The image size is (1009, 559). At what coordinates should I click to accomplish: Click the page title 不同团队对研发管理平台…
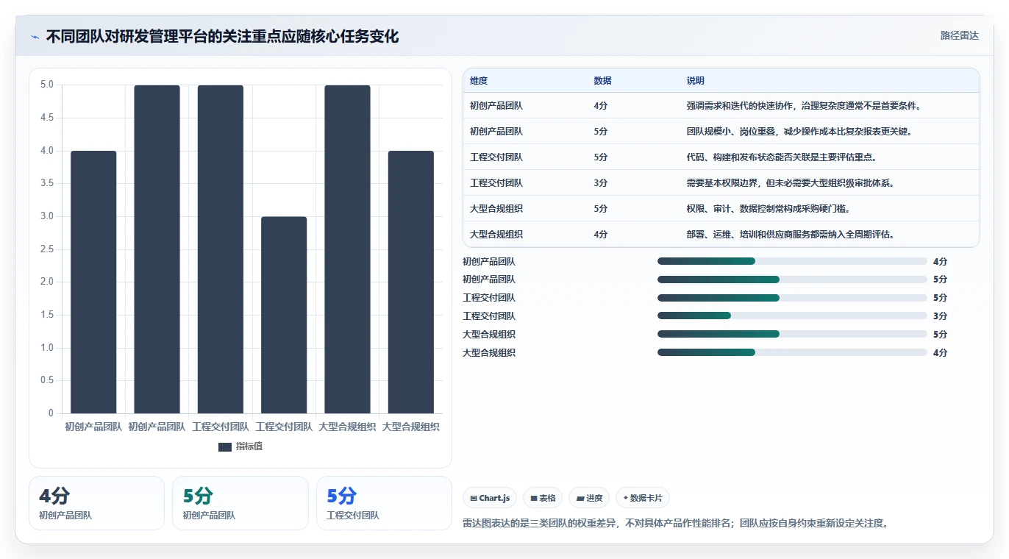[222, 37]
